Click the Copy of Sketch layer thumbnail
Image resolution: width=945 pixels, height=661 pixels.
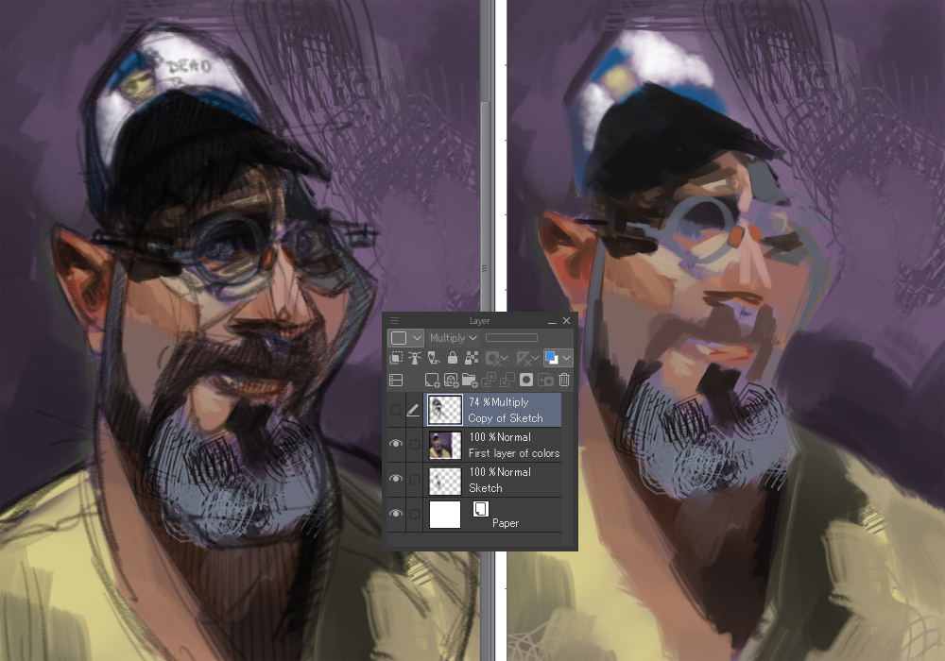tap(445, 410)
